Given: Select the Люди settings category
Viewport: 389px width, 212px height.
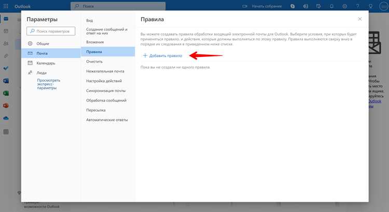Looking at the screenshot, I should coord(51,73).
